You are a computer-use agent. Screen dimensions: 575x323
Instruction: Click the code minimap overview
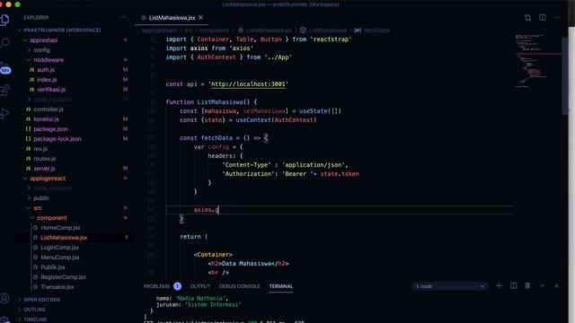[537, 60]
